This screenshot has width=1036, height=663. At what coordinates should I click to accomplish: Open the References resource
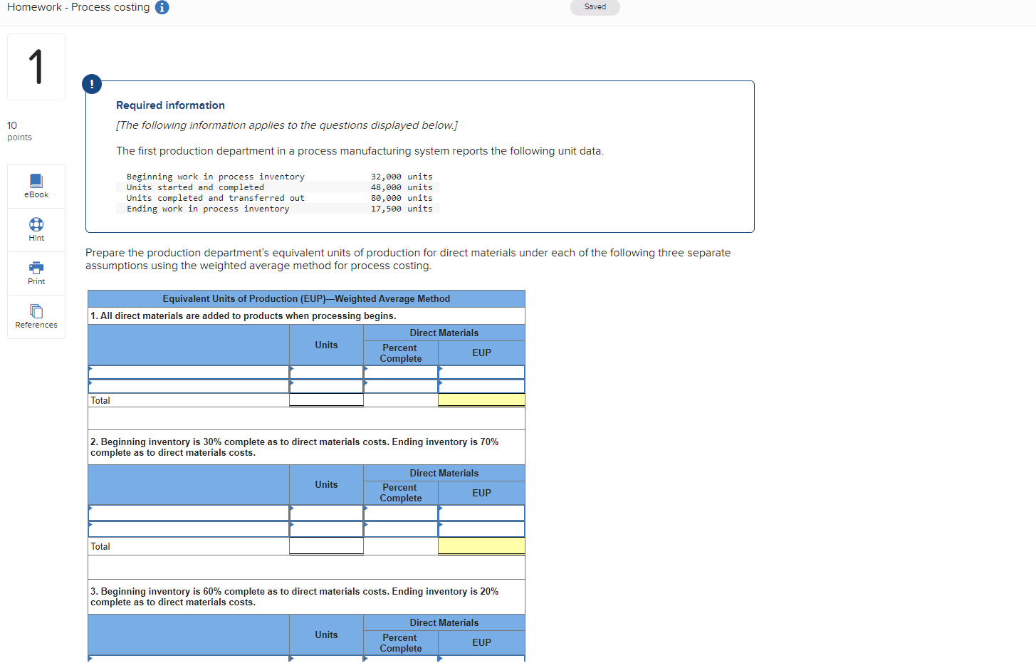[36, 316]
